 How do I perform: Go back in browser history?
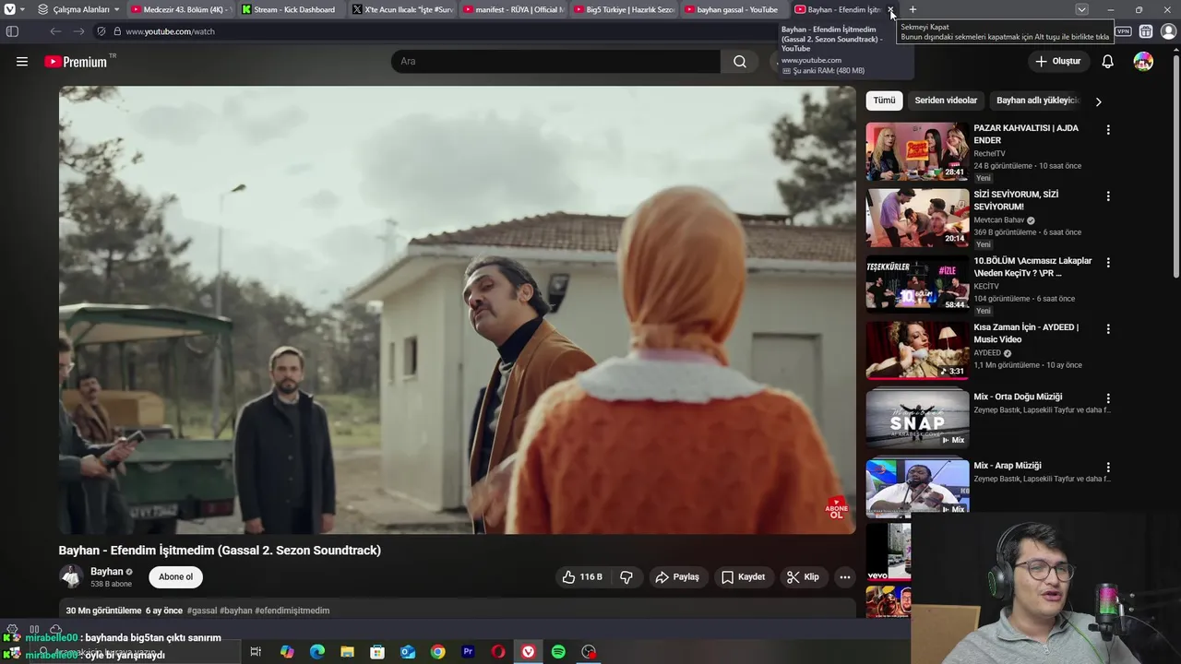55,31
